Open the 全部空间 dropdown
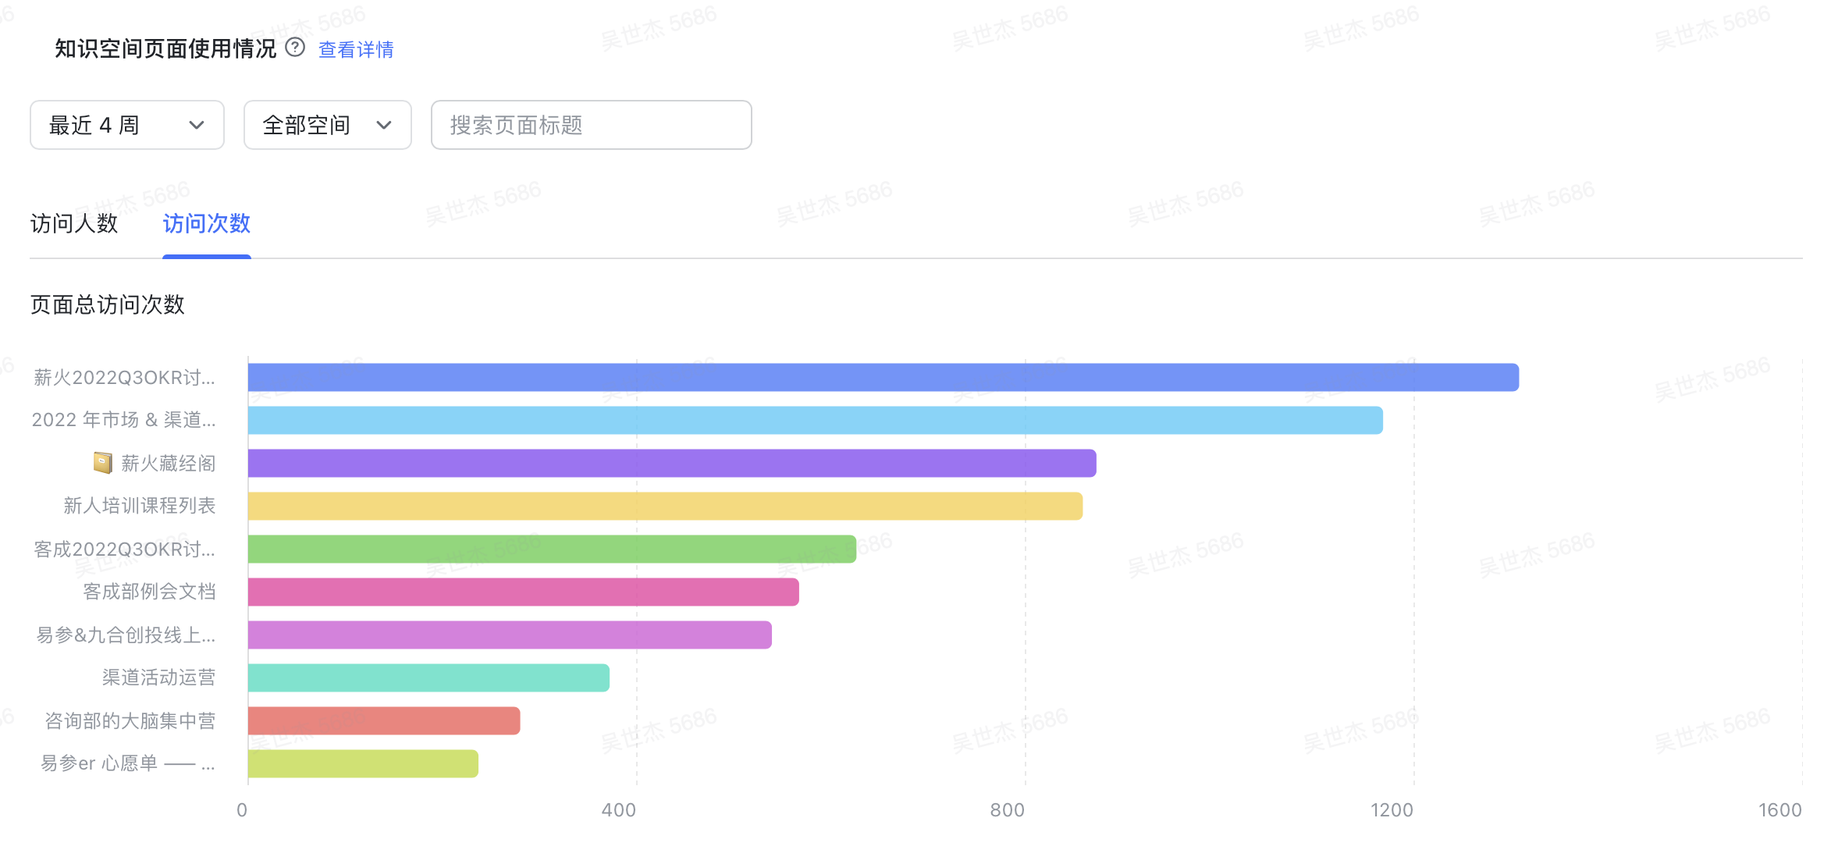The height and width of the screenshot is (857, 1831). coord(328,125)
